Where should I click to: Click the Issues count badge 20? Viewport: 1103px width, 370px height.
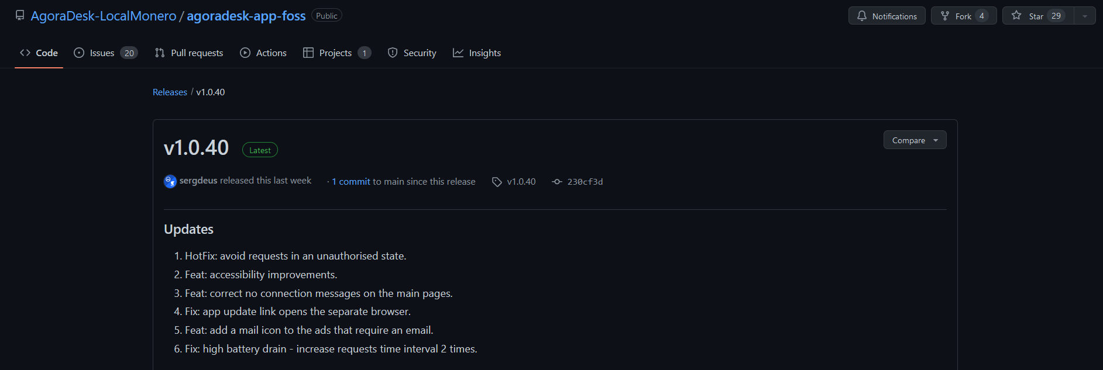click(129, 53)
